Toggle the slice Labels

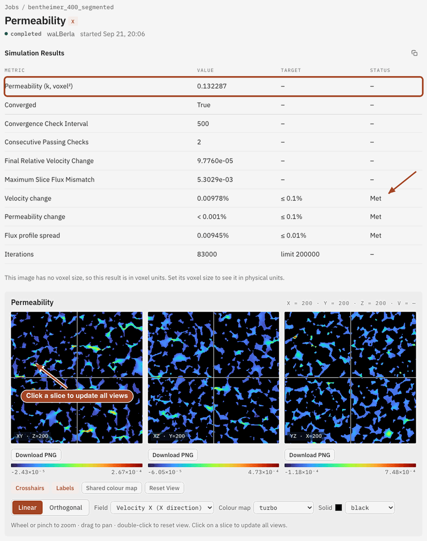pyautogui.click(x=65, y=488)
